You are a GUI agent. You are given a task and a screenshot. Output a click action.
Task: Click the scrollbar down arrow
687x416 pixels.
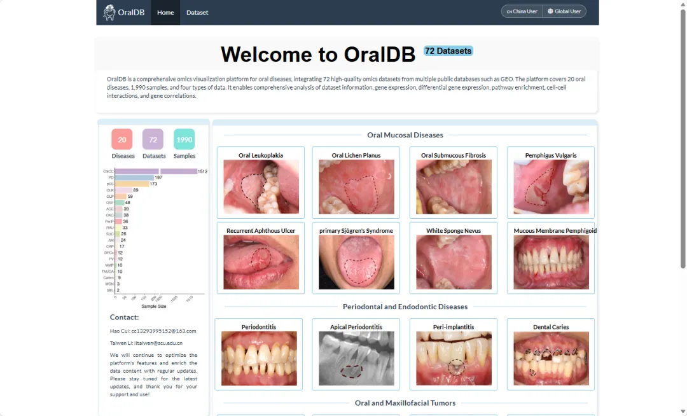[683, 412]
